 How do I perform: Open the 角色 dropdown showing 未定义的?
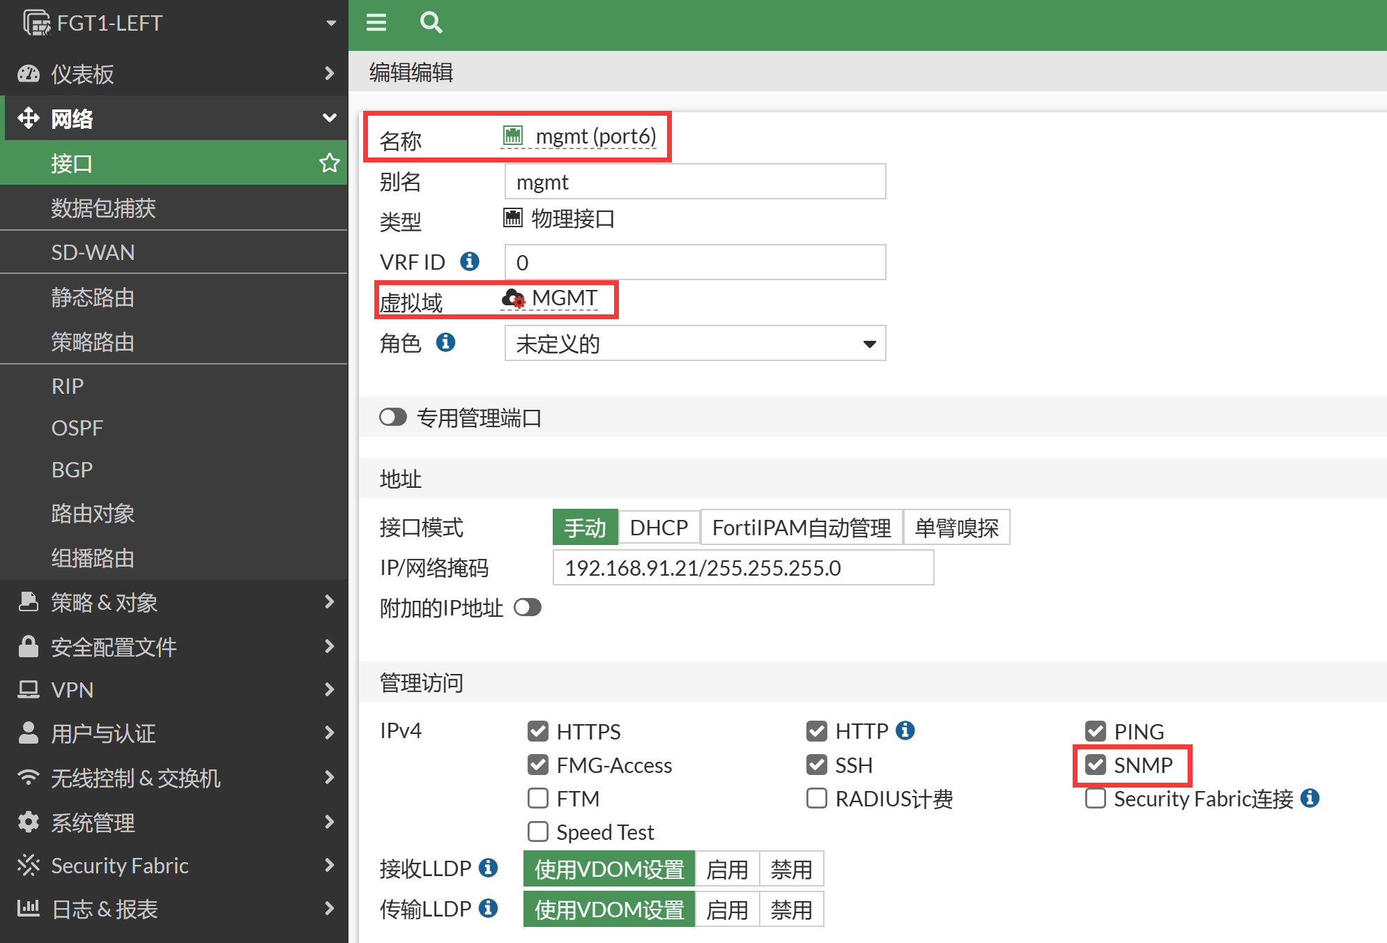[x=695, y=344]
